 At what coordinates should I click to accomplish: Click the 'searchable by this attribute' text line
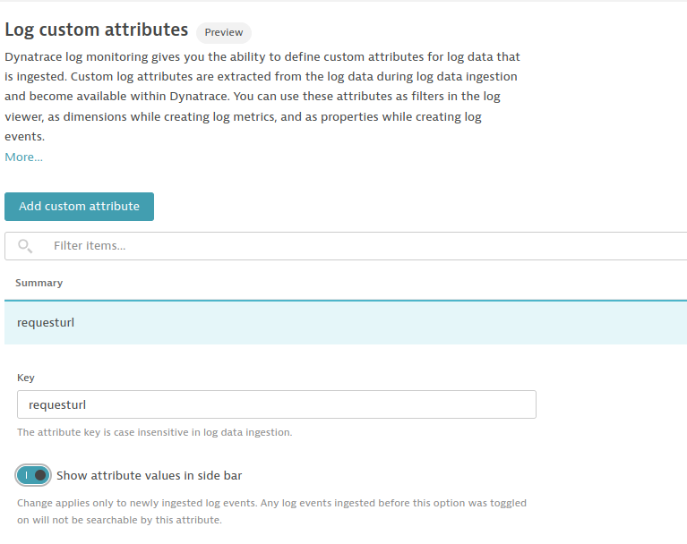[x=119, y=520]
